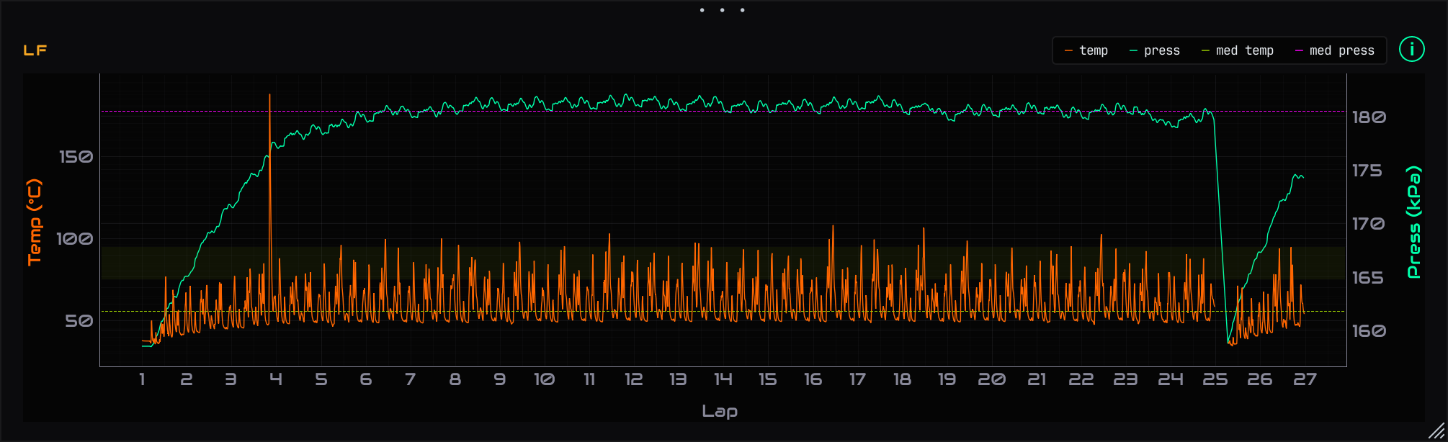Toggle the press series in legend
Viewport: 1448px width, 442px height.
[1155, 50]
